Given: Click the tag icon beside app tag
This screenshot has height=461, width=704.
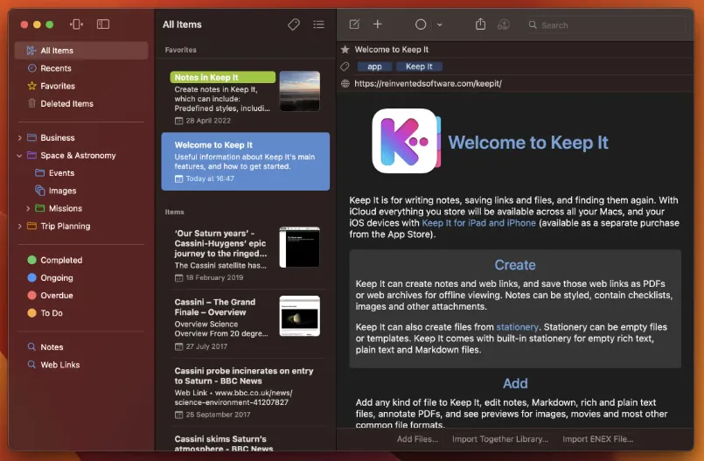Looking at the screenshot, I should coord(345,66).
